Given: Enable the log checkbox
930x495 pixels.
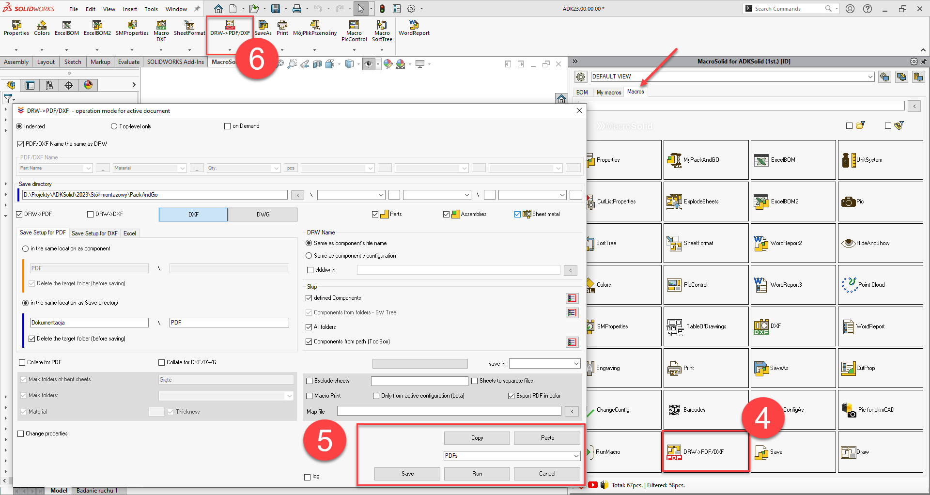Looking at the screenshot, I should coord(307,477).
